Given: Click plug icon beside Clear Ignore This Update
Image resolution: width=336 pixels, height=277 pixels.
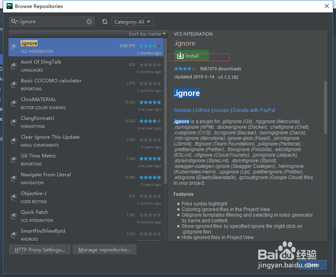Looking at the screenshot, I should point(14,141).
